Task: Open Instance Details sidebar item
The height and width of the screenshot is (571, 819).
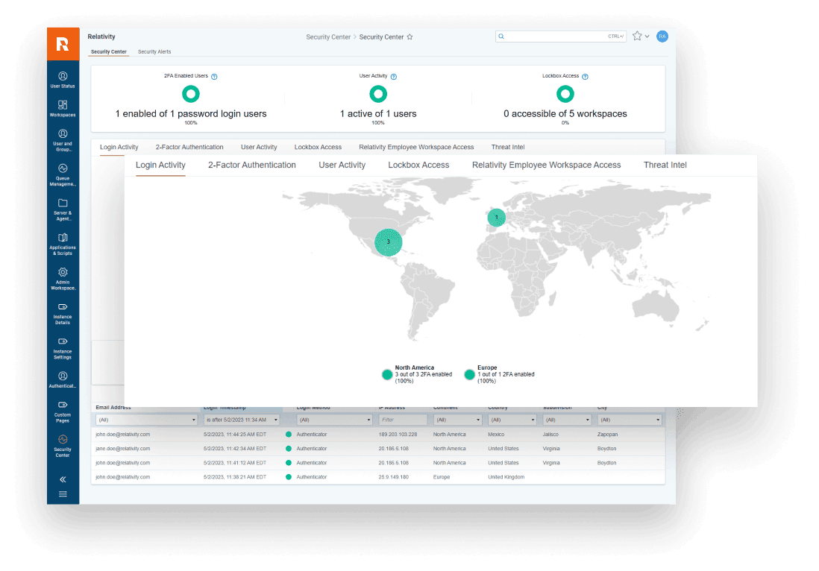Action: [63, 313]
